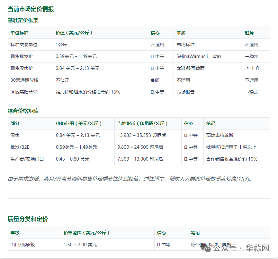The width and height of the screenshot is (278, 259).
Task: Click the SelinaWamucii source link
Action: [x=192, y=56]
